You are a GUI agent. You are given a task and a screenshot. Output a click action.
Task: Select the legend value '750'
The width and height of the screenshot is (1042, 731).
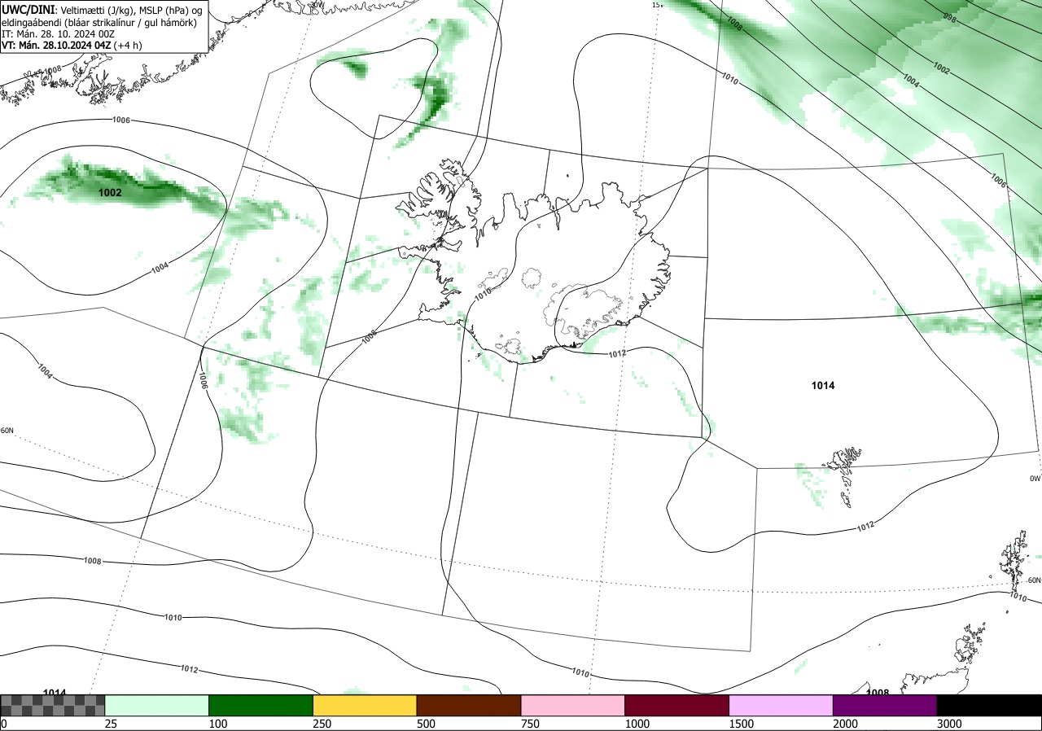[530, 724]
